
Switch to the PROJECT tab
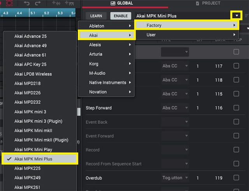(208, 3)
